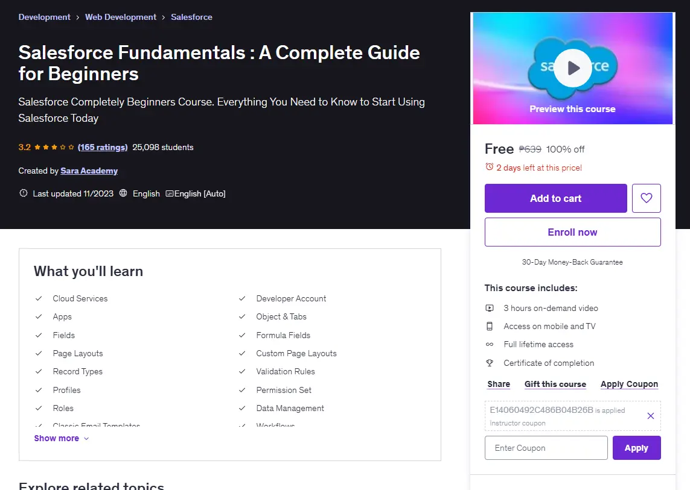Viewport: 690px width, 490px height.
Task: Click checkmark beside Roles
Action: click(x=39, y=408)
